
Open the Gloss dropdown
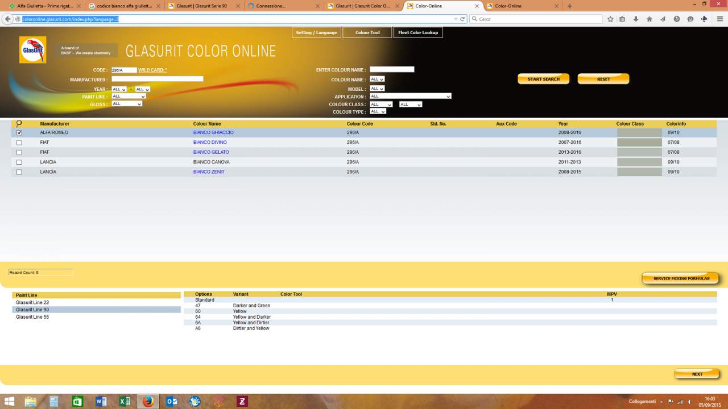pos(127,104)
